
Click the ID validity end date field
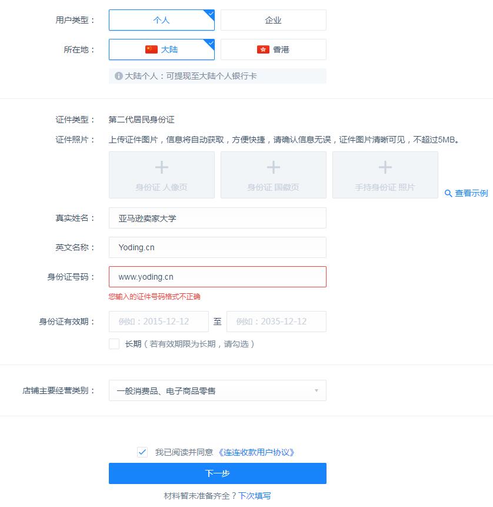click(x=277, y=322)
